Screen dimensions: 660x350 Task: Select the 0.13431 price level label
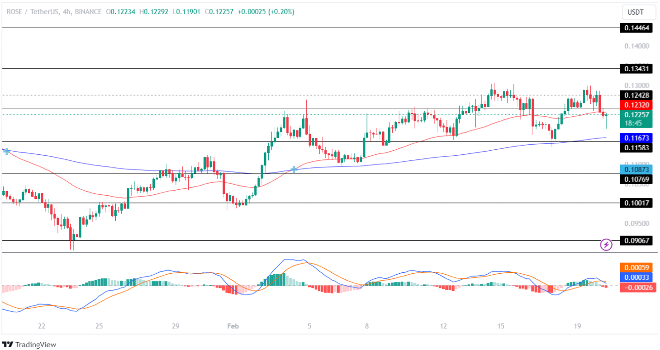coord(636,69)
